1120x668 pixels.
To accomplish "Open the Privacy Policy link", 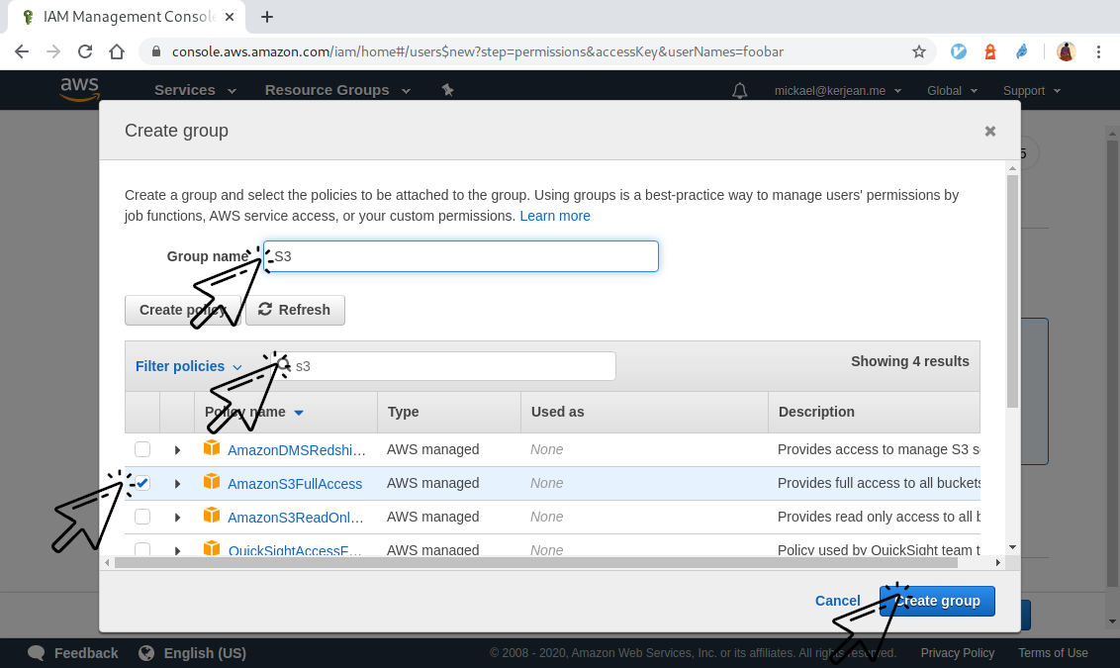I will (957, 653).
